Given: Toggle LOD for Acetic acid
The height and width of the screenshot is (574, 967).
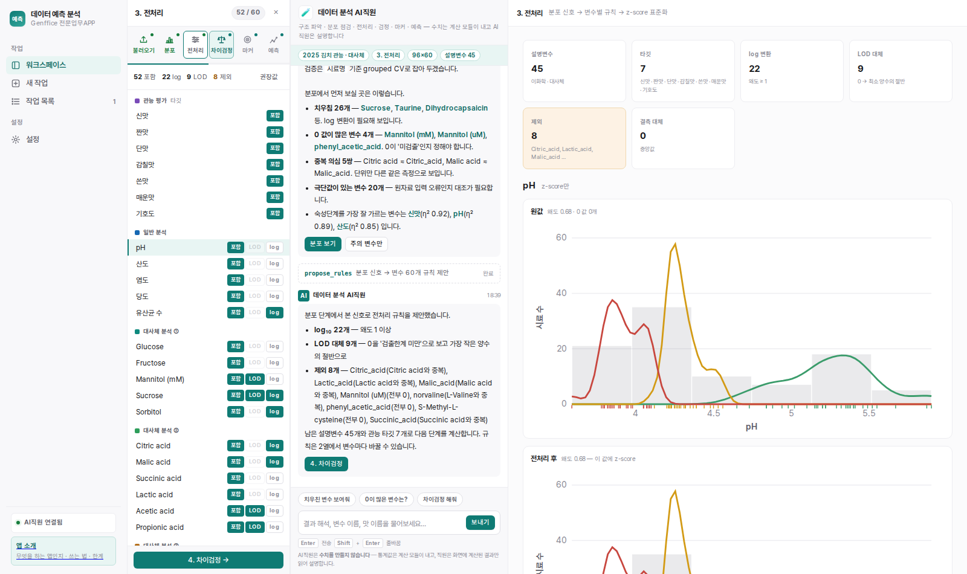Looking at the screenshot, I should [255, 511].
